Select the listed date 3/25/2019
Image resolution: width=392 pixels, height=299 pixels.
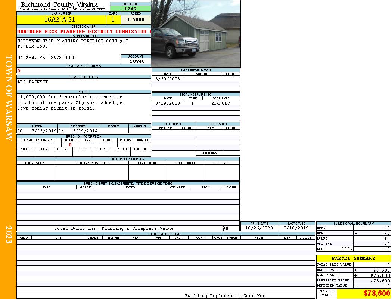coord(44,131)
